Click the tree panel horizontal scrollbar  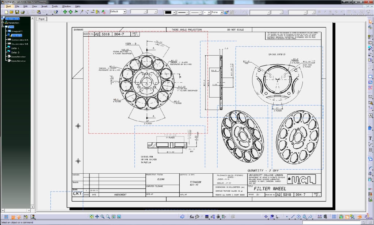coord(16,210)
